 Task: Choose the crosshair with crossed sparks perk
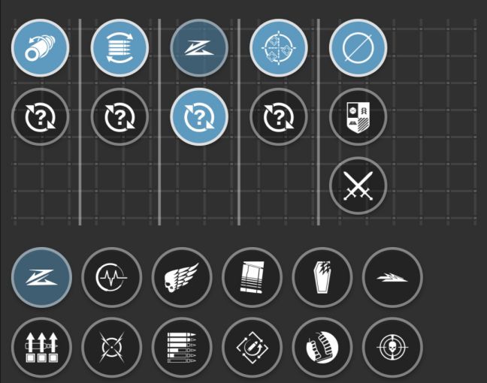(112, 347)
